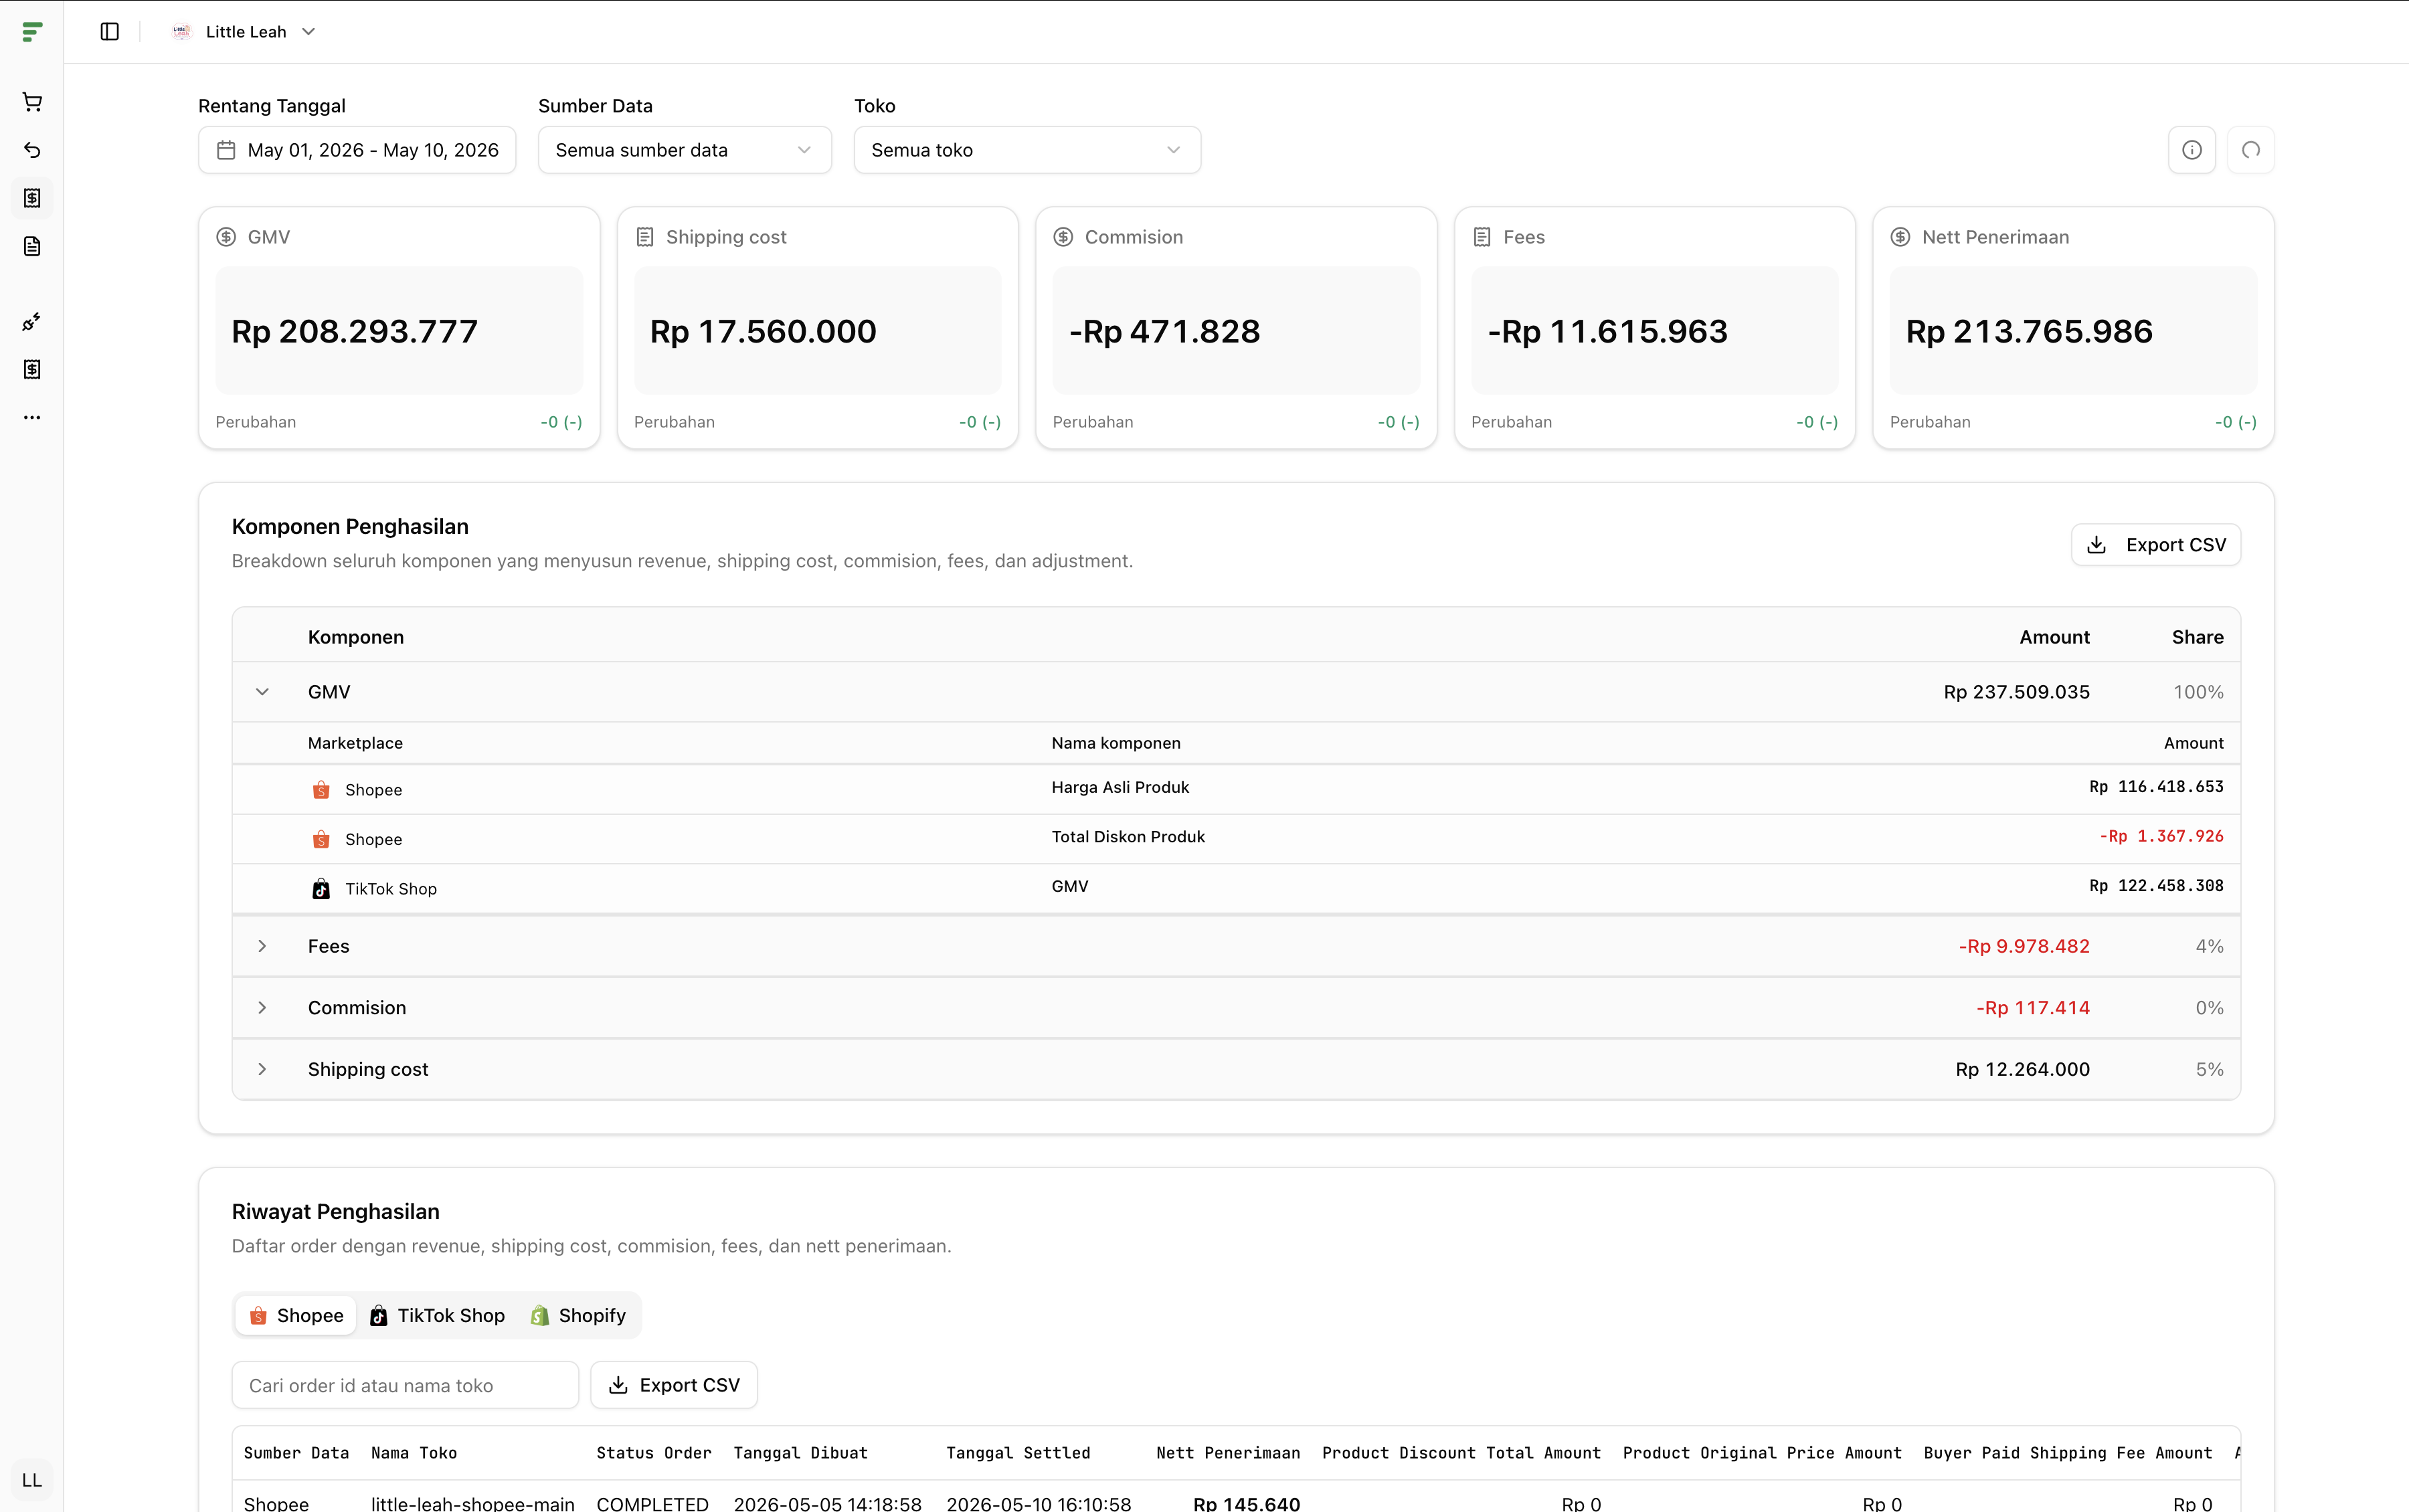Click the green app logo icon

pos(32,32)
